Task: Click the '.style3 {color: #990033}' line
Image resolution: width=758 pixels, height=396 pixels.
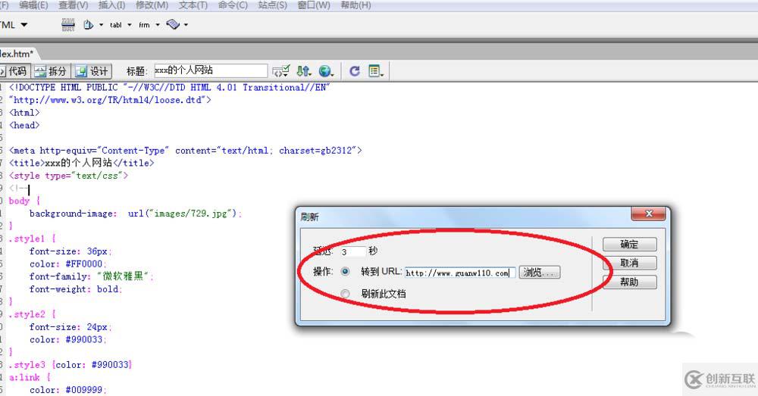Action: click(70, 365)
